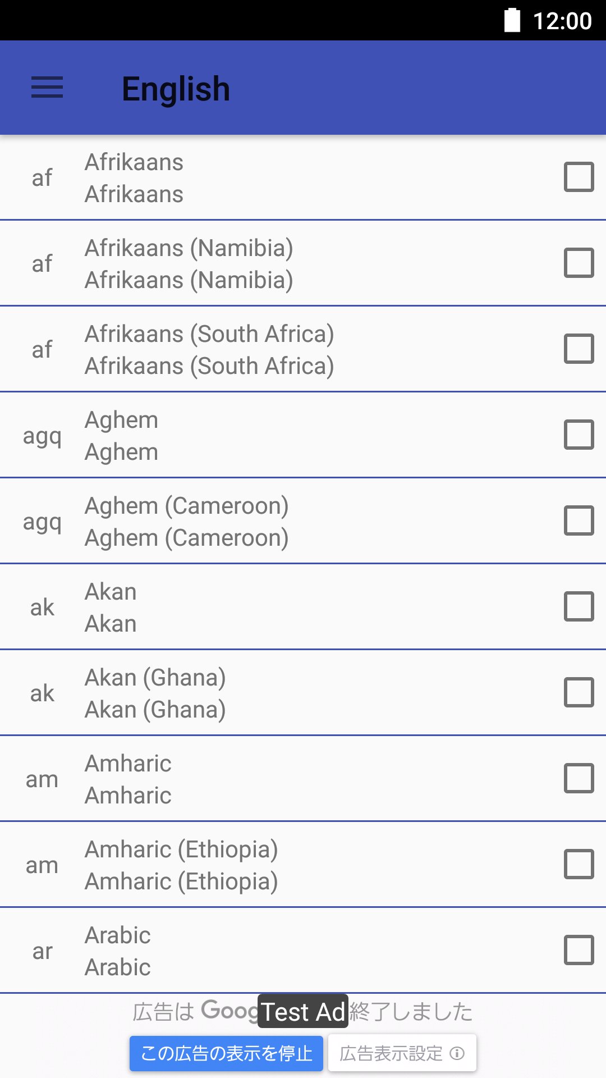Mark the Akan (Ghana) checkbox
This screenshot has height=1078, width=606.
579,693
